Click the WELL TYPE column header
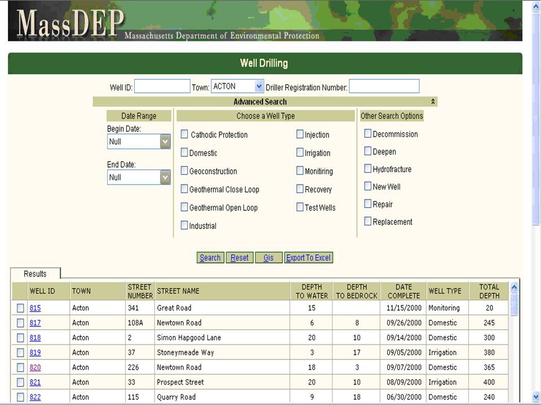541x405 pixels. pos(448,291)
